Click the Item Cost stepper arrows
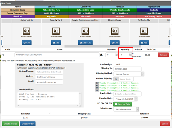This screenshot has width=172, height=128. click(117, 55)
